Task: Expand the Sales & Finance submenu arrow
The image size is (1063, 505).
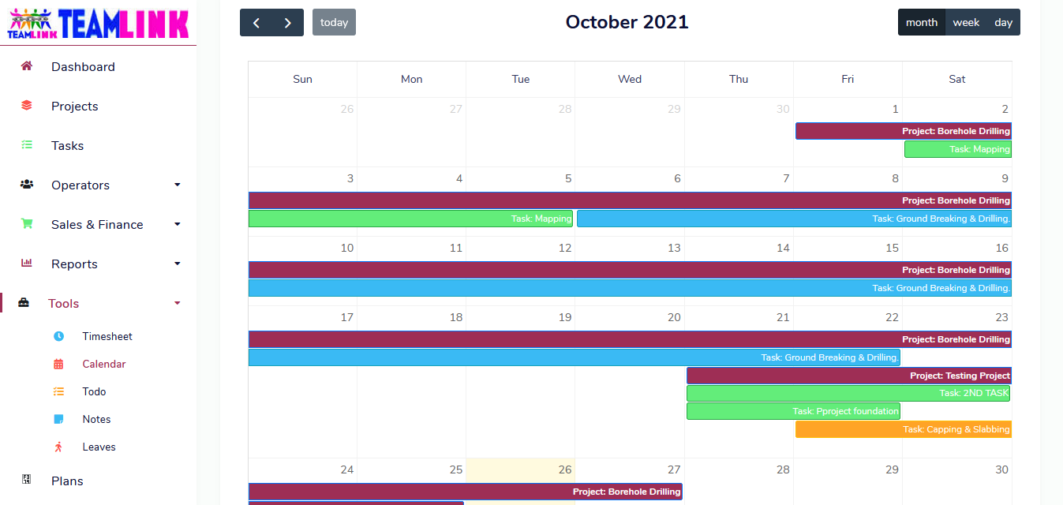Action: 178,224
